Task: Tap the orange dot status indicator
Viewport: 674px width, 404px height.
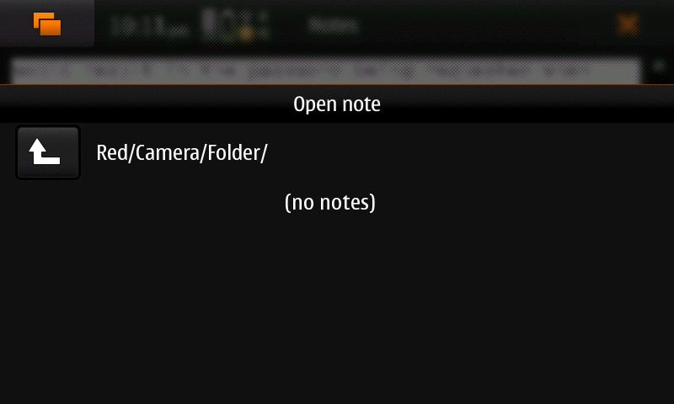Action: point(246,34)
